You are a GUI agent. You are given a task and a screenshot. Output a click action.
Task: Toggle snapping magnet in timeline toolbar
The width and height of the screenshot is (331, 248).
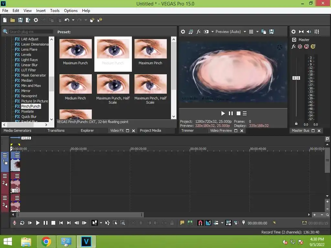tap(200, 223)
